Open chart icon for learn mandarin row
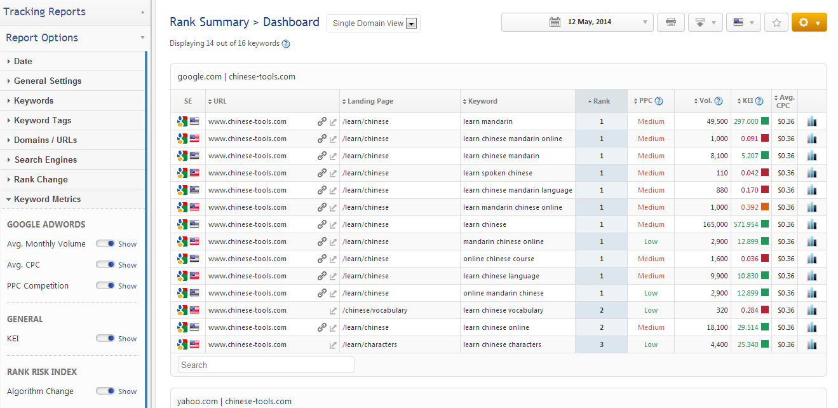The image size is (838, 408). click(811, 121)
